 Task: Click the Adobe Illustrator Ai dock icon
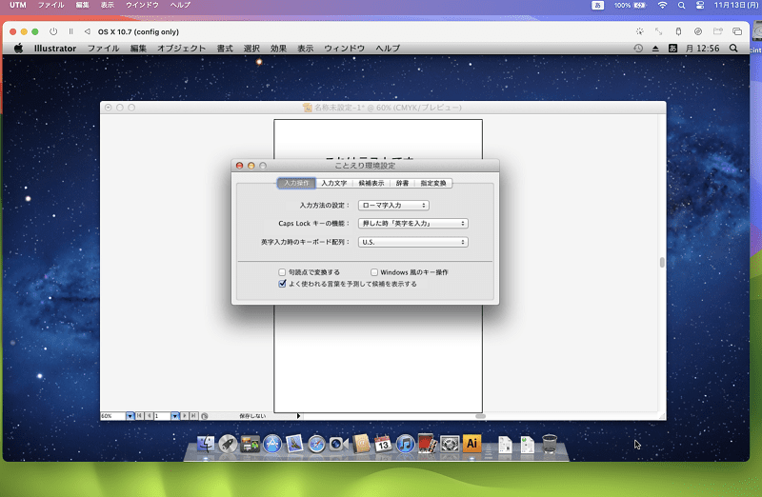pyautogui.click(x=471, y=443)
